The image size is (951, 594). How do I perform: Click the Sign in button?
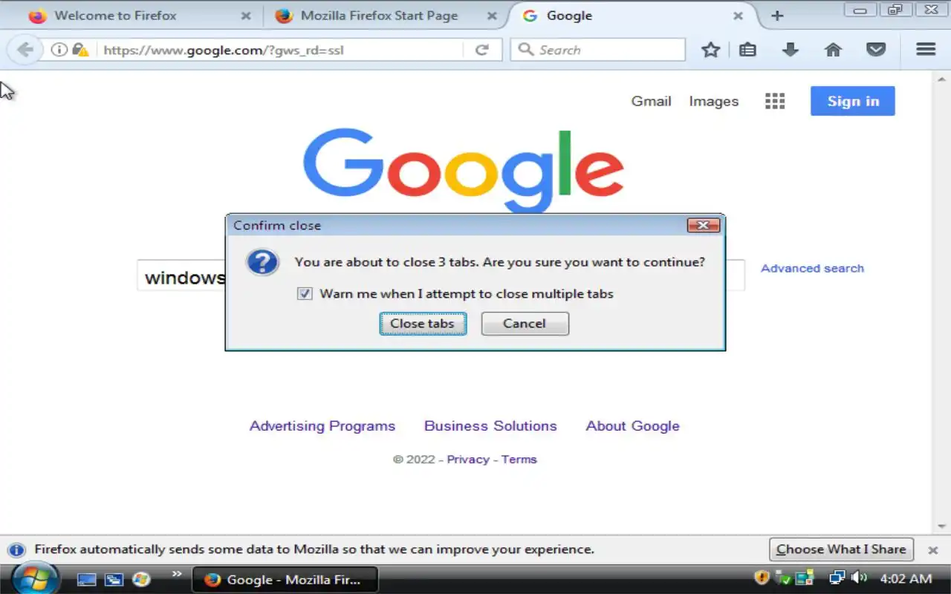pyautogui.click(x=853, y=102)
